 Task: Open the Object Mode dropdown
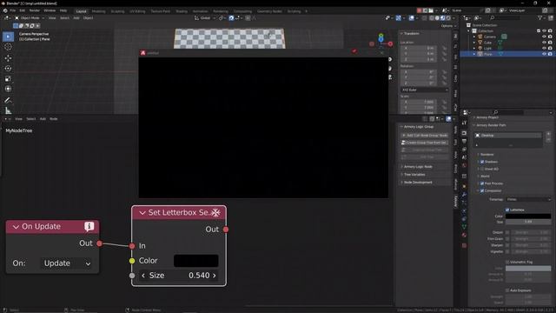click(x=30, y=17)
